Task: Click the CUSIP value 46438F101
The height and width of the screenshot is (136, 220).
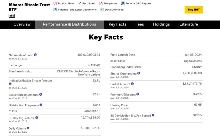Action: pyautogui.click(x=92, y=111)
